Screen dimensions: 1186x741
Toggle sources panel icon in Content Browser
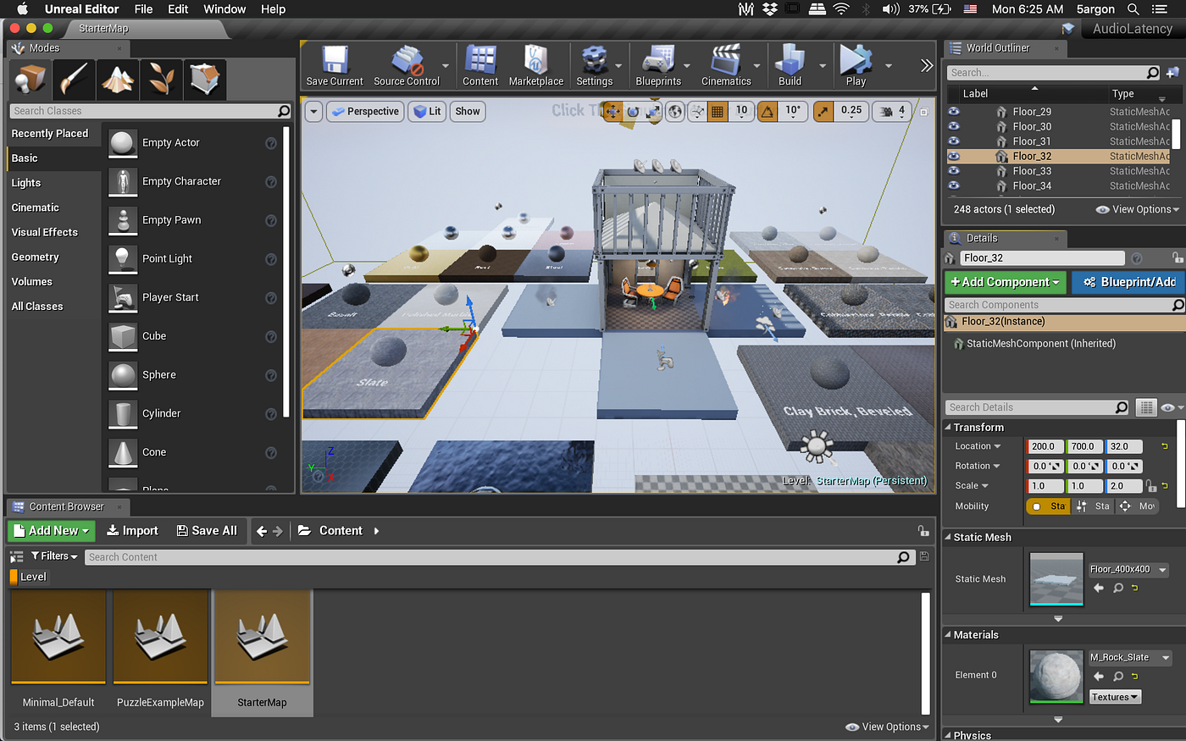coord(16,556)
